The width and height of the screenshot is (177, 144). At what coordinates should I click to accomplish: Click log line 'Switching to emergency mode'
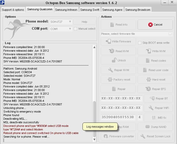[x=22, y=112]
